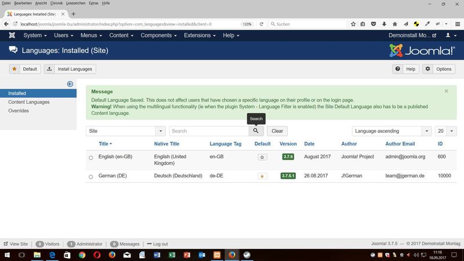The width and height of the screenshot is (464, 261).
Task: Open Outlook from the taskbar
Action: click(x=202, y=255)
